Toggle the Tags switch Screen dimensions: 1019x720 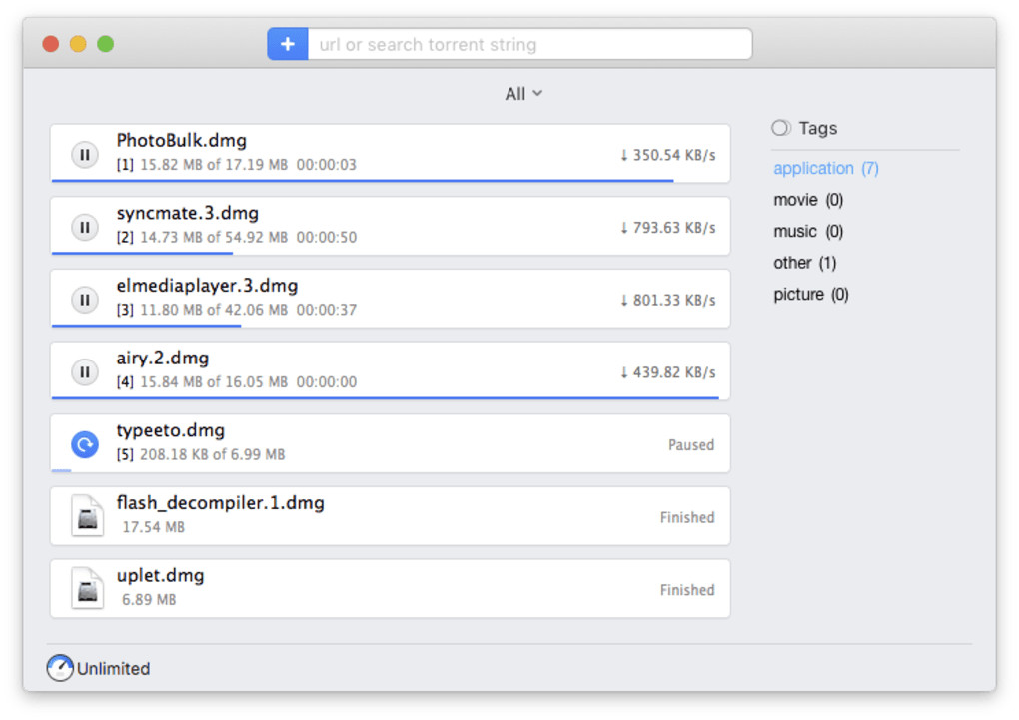pos(781,128)
